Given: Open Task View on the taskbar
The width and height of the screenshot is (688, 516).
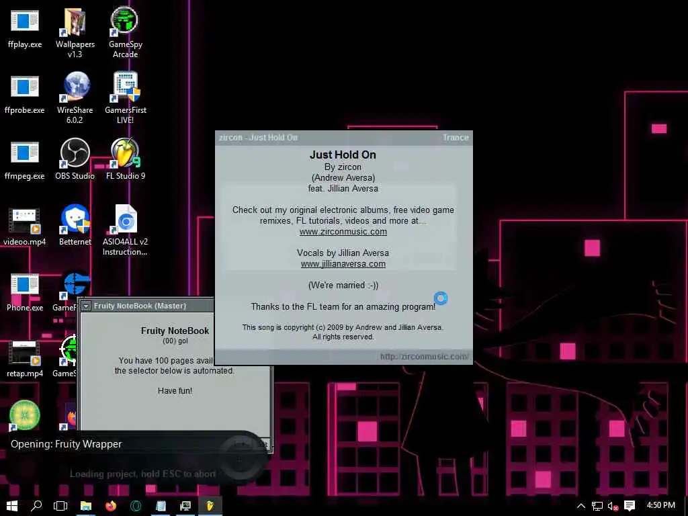Looking at the screenshot, I should [x=60, y=505].
